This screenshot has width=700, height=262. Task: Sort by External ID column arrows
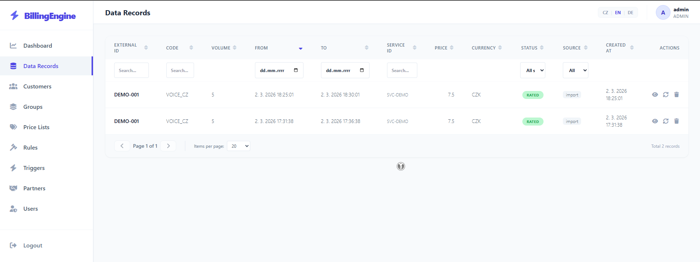(x=146, y=48)
